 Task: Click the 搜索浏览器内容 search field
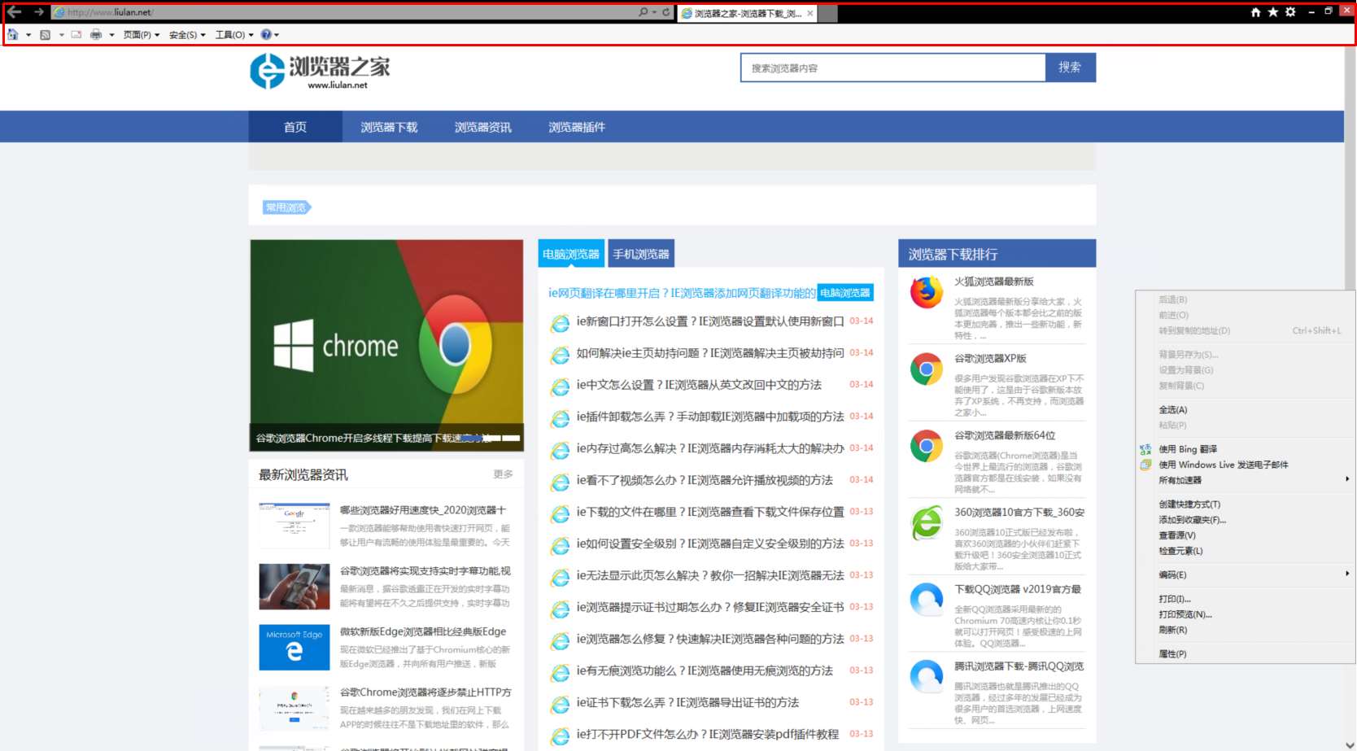pyautogui.click(x=893, y=68)
